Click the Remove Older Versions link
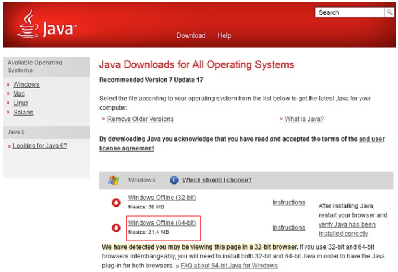 [x=140, y=119]
